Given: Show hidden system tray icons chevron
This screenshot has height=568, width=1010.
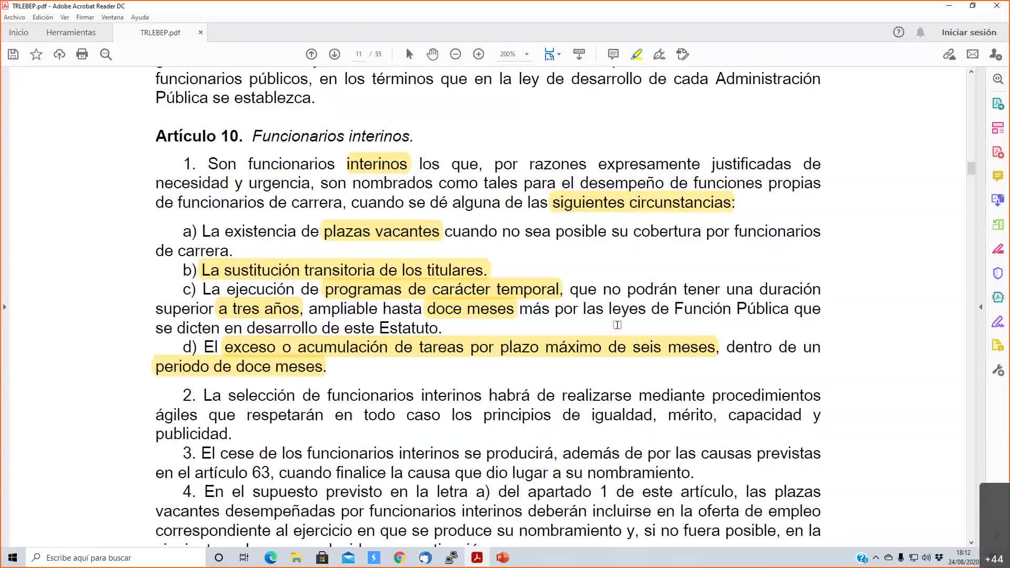Looking at the screenshot, I should (x=876, y=557).
